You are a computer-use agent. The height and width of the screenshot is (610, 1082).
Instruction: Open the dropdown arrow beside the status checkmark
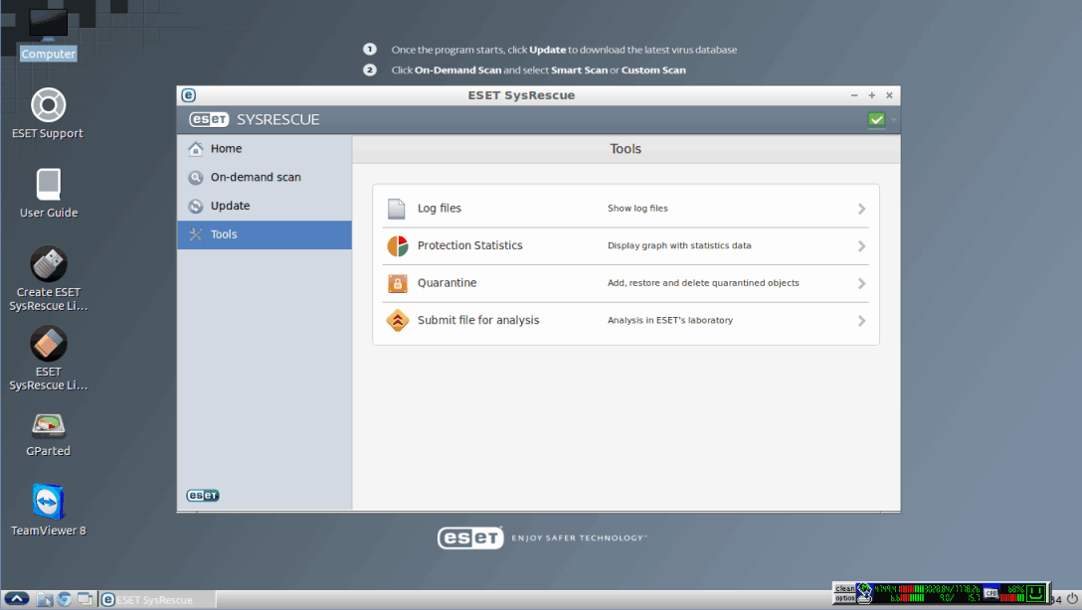pos(894,120)
